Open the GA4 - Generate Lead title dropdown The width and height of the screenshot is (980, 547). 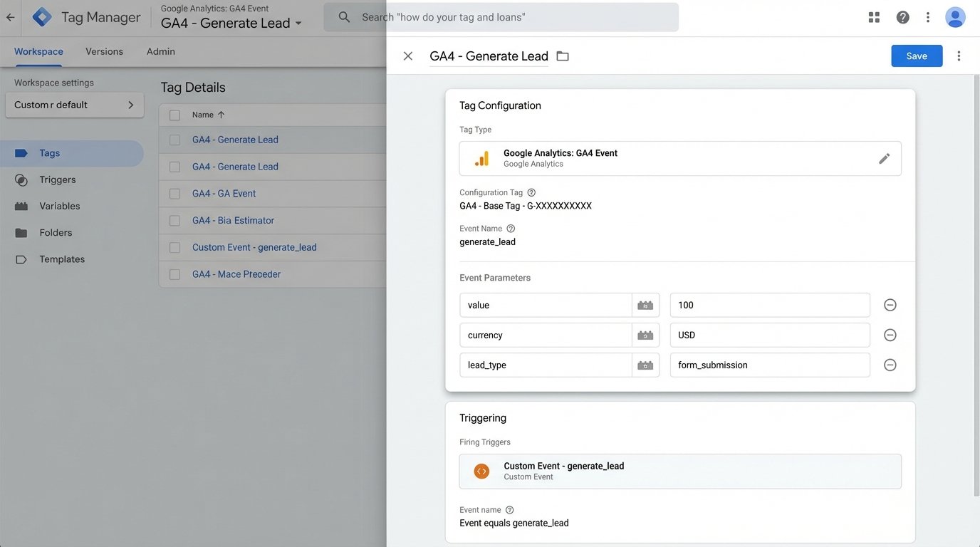click(298, 23)
